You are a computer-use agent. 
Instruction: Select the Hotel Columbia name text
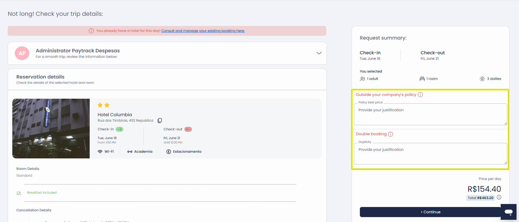click(x=115, y=115)
